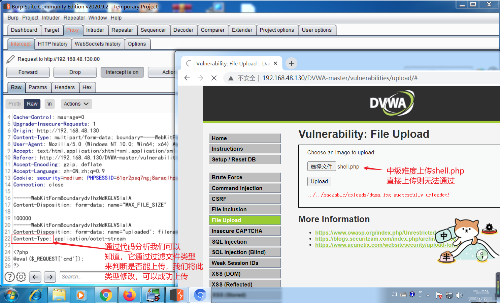This screenshot has width=500, height=303.
Task: Open the owasp.org link
Action: (x=375, y=233)
